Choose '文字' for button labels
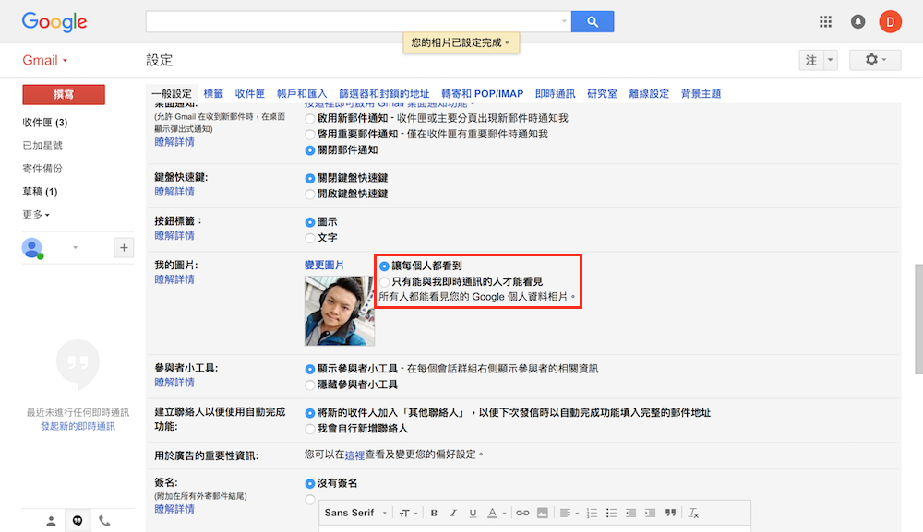 pos(310,238)
